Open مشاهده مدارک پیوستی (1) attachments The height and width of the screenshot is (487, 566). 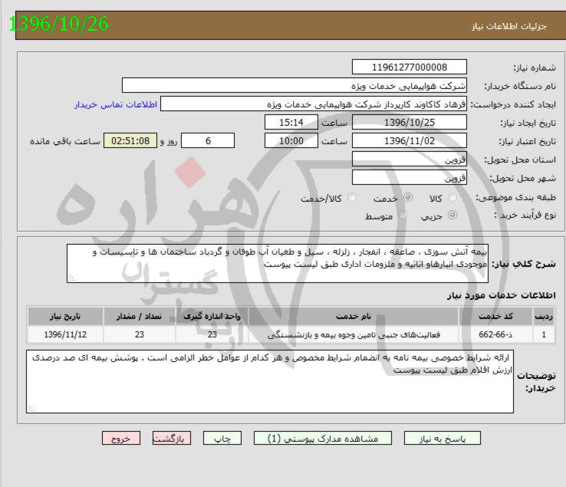coord(323,438)
